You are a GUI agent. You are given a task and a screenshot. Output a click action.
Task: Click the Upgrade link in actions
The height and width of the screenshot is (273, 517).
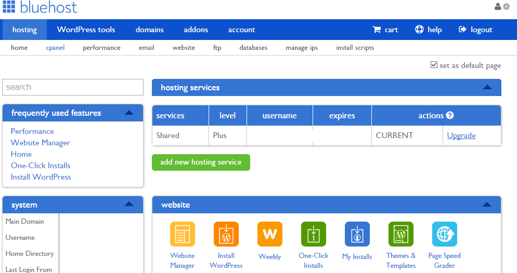tap(461, 135)
